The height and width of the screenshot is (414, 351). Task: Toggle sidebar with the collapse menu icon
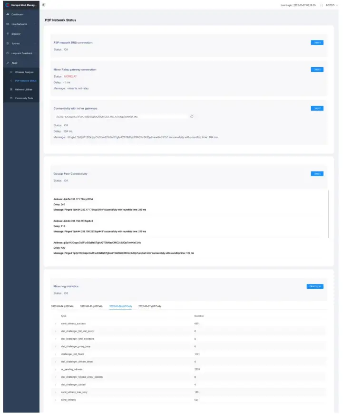coord(44,5)
